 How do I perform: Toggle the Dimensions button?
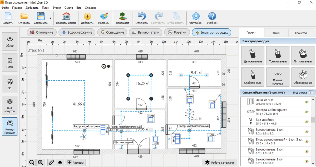[x=75, y=163]
